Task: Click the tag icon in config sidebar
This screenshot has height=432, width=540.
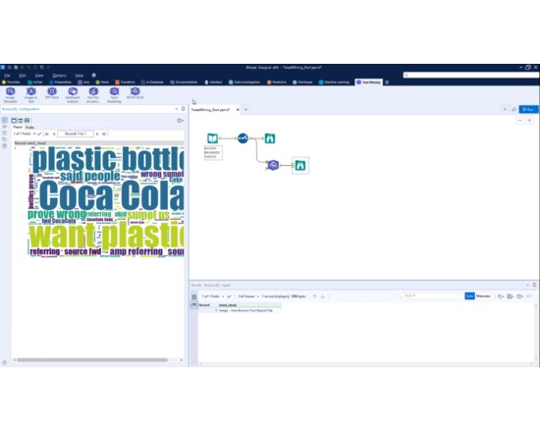Action: point(5,139)
